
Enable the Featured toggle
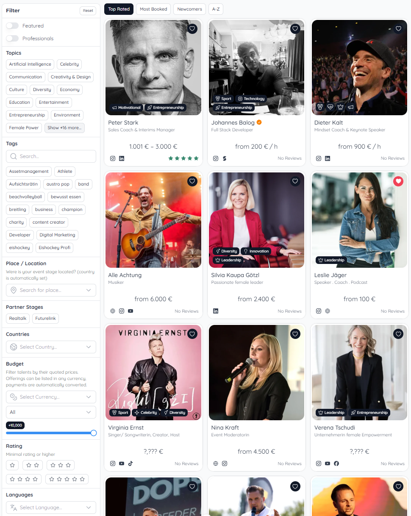click(12, 26)
